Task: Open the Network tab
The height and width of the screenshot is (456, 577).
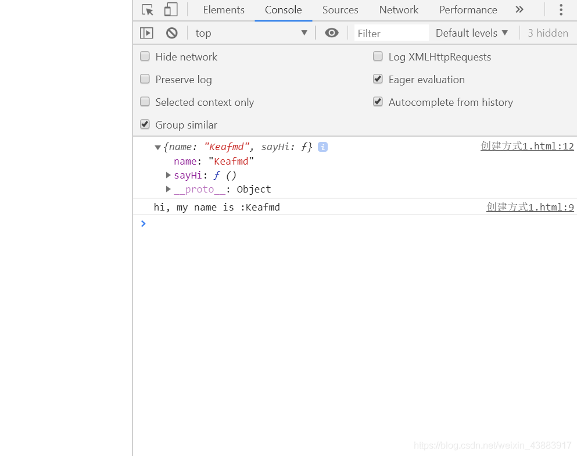Action: click(x=399, y=10)
